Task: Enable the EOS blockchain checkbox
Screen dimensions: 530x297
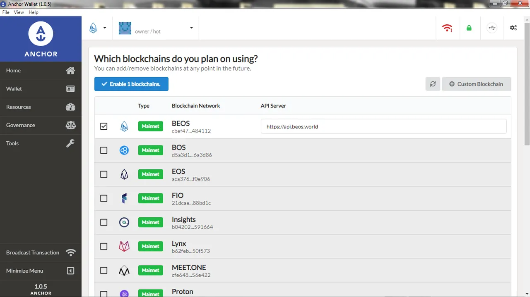Action: pyautogui.click(x=104, y=174)
